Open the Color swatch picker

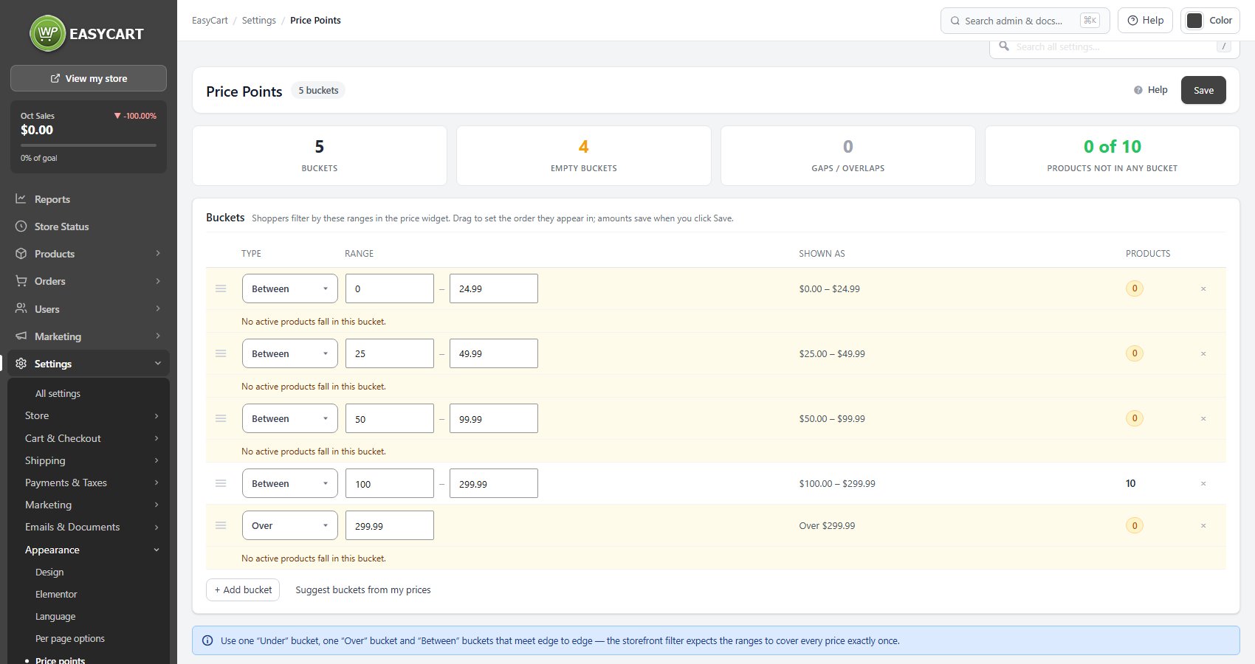point(1210,21)
